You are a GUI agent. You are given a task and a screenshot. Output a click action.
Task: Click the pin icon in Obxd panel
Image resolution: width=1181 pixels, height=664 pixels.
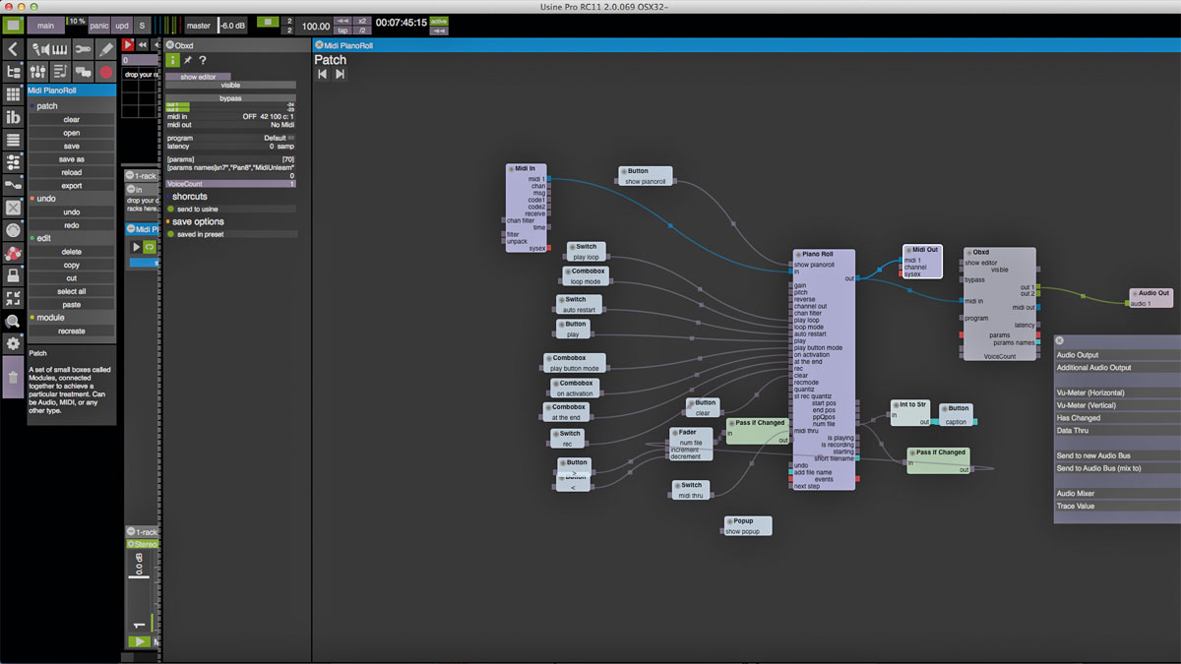188,60
